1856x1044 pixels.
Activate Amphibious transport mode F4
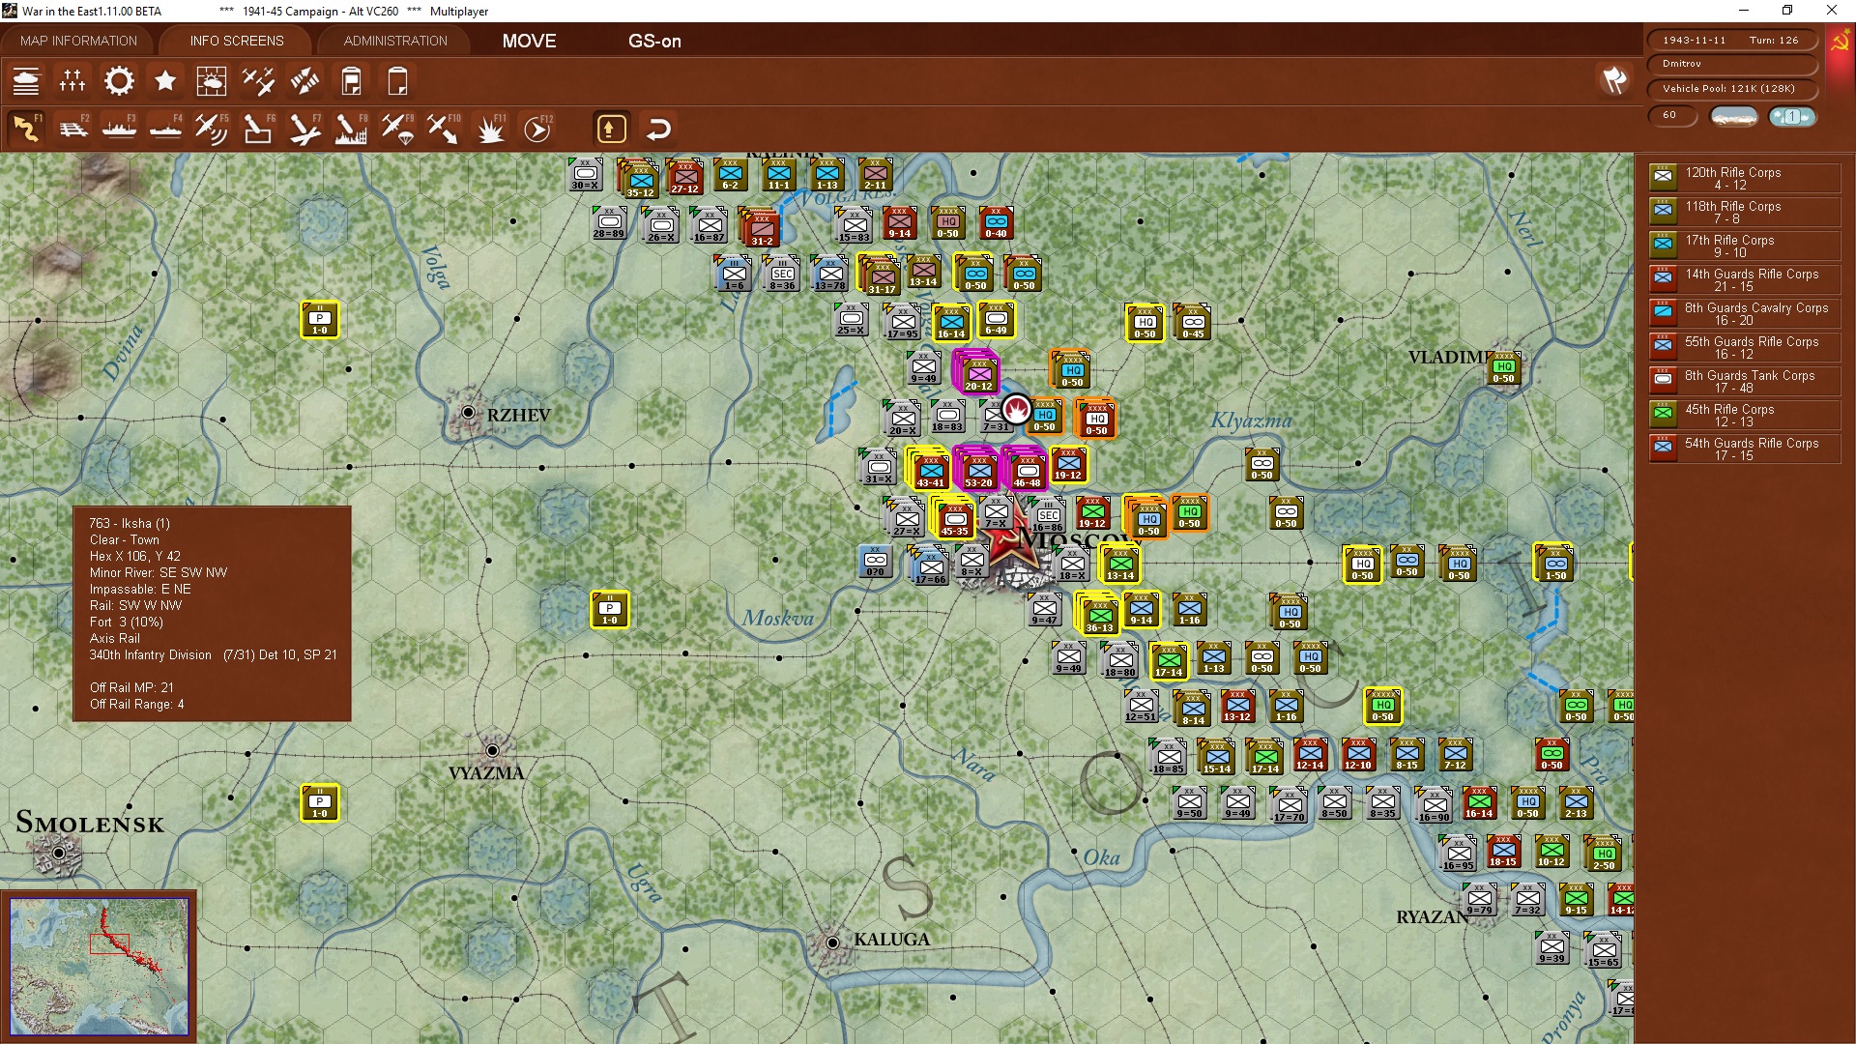(x=165, y=129)
